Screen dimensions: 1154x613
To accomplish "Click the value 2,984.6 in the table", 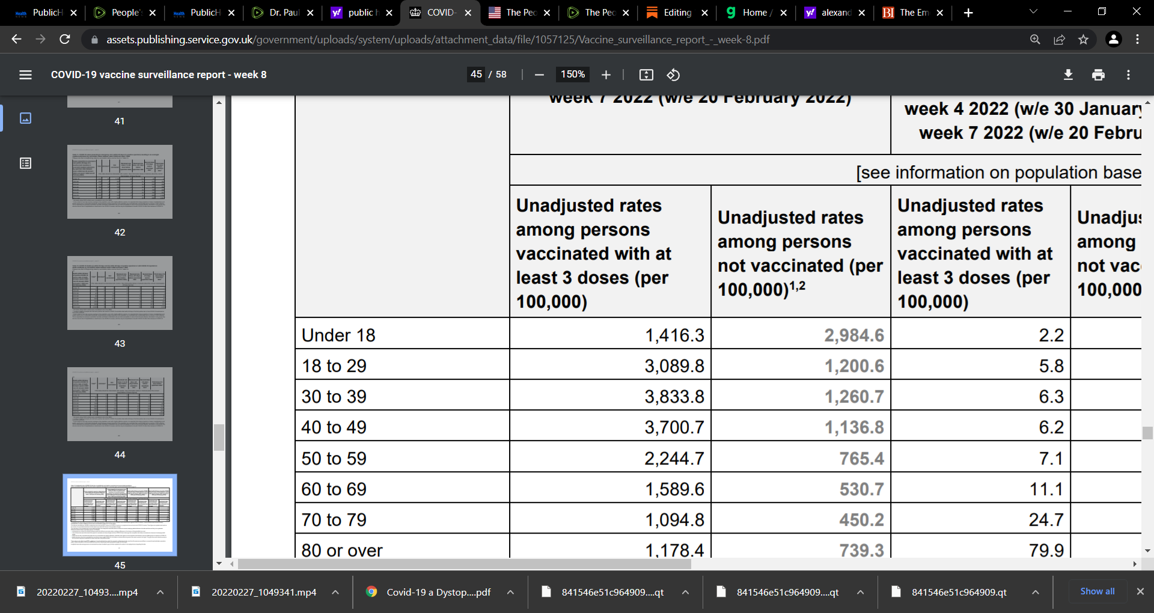I will [x=853, y=335].
